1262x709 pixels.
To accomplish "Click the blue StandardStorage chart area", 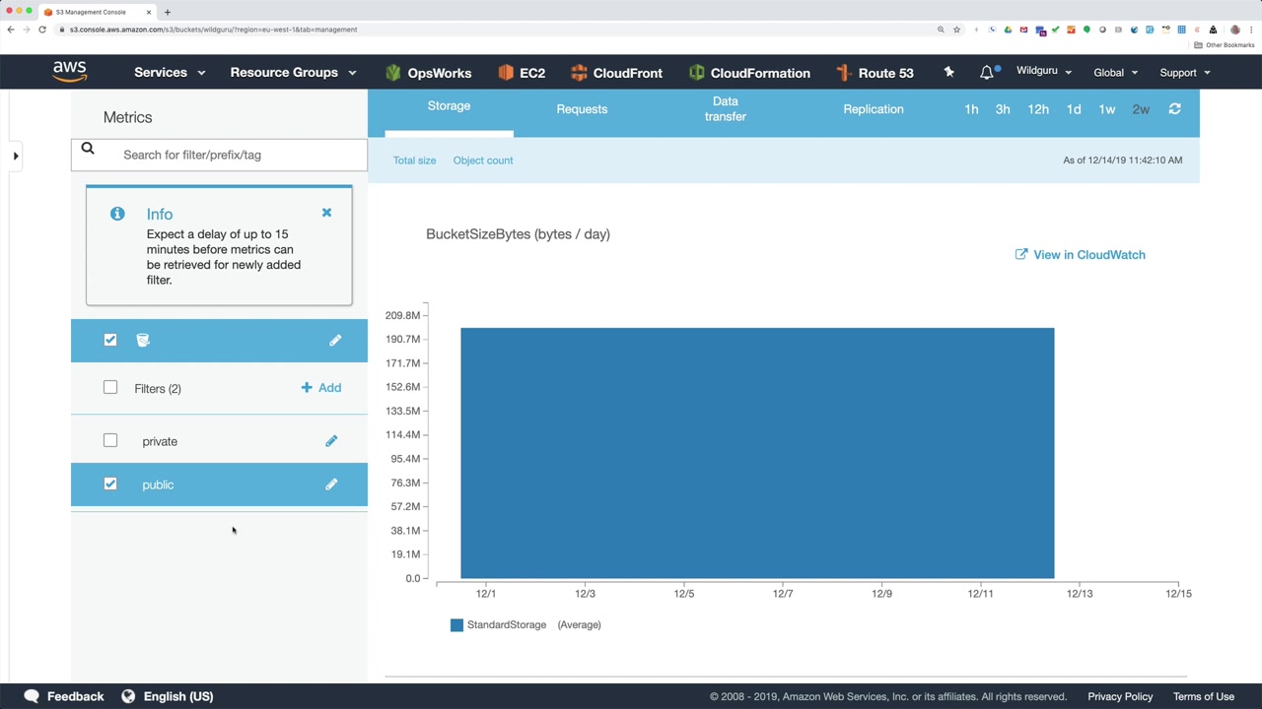I will pyautogui.click(x=757, y=453).
